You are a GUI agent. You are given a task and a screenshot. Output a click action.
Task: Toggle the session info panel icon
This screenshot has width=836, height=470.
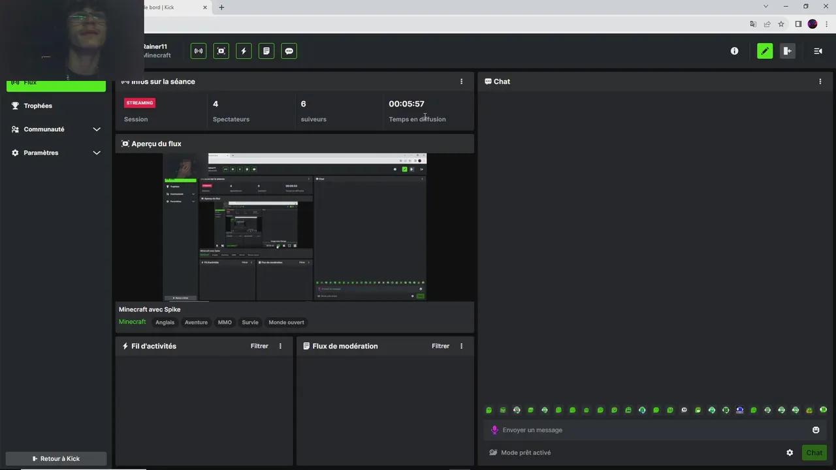[x=199, y=51]
